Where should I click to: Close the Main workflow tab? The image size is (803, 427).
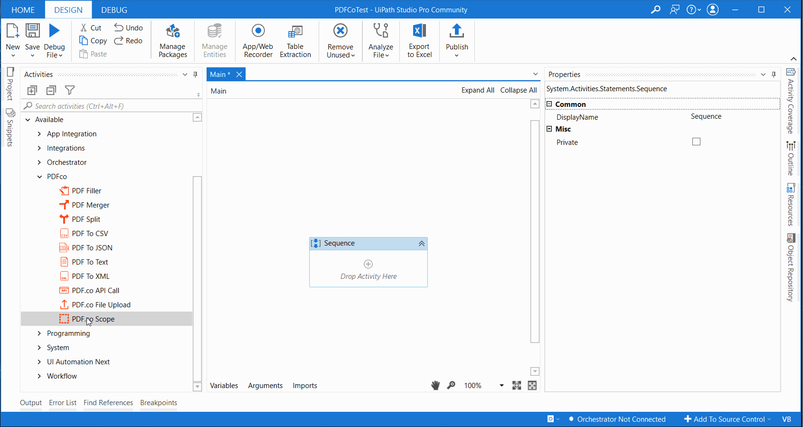point(239,74)
